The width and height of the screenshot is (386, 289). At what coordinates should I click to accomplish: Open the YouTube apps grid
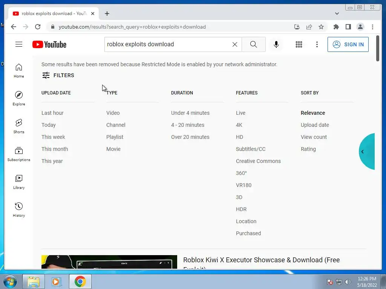299,44
